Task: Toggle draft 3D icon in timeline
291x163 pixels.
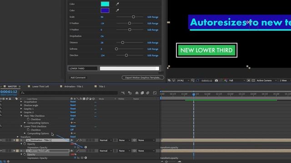Action: [130, 93]
